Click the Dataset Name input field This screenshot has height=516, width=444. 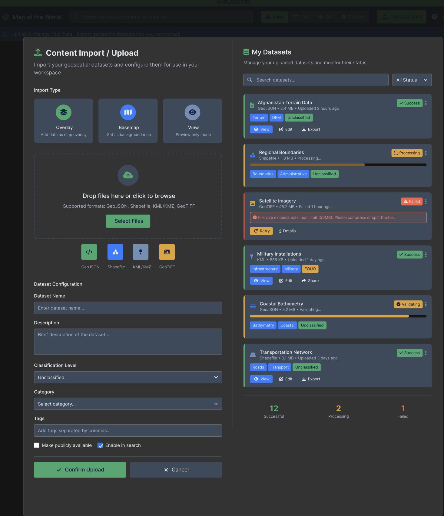click(128, 308)
